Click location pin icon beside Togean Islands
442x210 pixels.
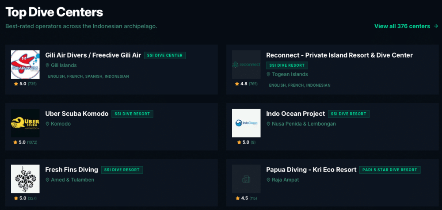point(268,74)
